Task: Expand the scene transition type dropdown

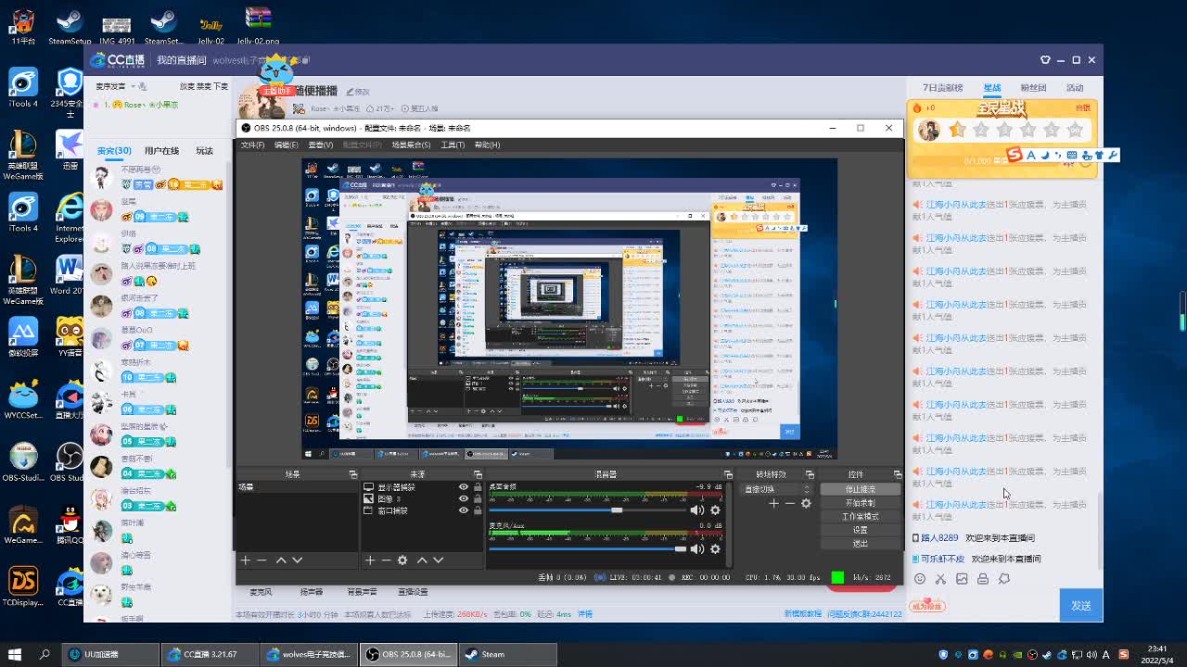Action: pos(777,489)
